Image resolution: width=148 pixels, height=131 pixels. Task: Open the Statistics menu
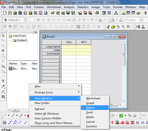(83, 7)
